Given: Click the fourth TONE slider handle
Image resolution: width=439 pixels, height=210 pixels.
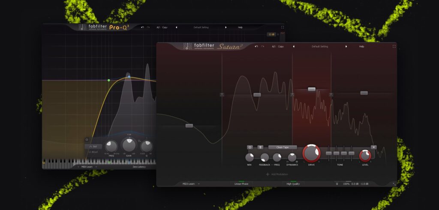Looking at the screenshot, I should [352, 153].
